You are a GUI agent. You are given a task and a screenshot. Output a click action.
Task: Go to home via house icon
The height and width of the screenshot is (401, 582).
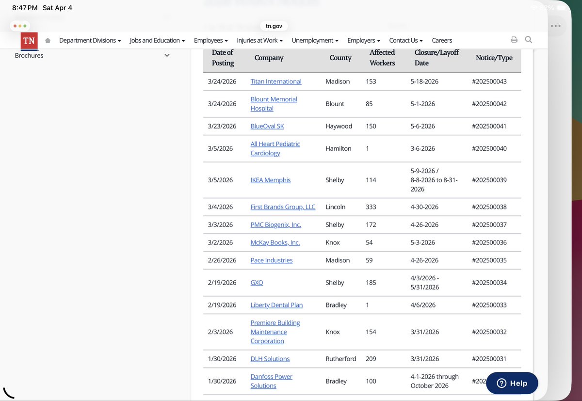click(48, 40)
